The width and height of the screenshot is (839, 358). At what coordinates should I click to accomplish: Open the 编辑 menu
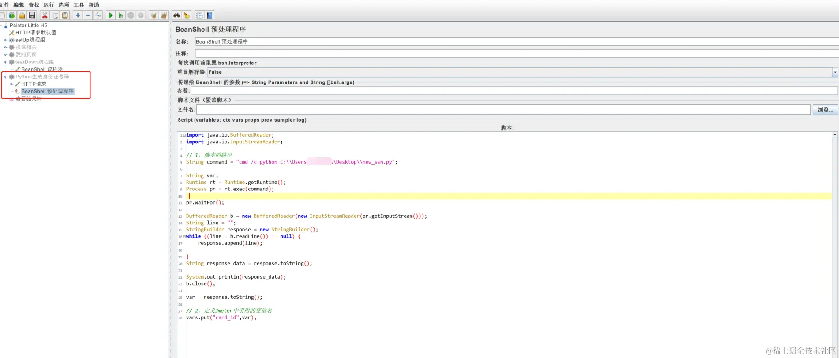click(x=19, y=5)
